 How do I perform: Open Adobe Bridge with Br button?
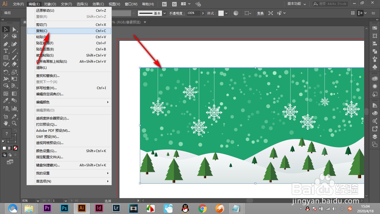[164, 4]
